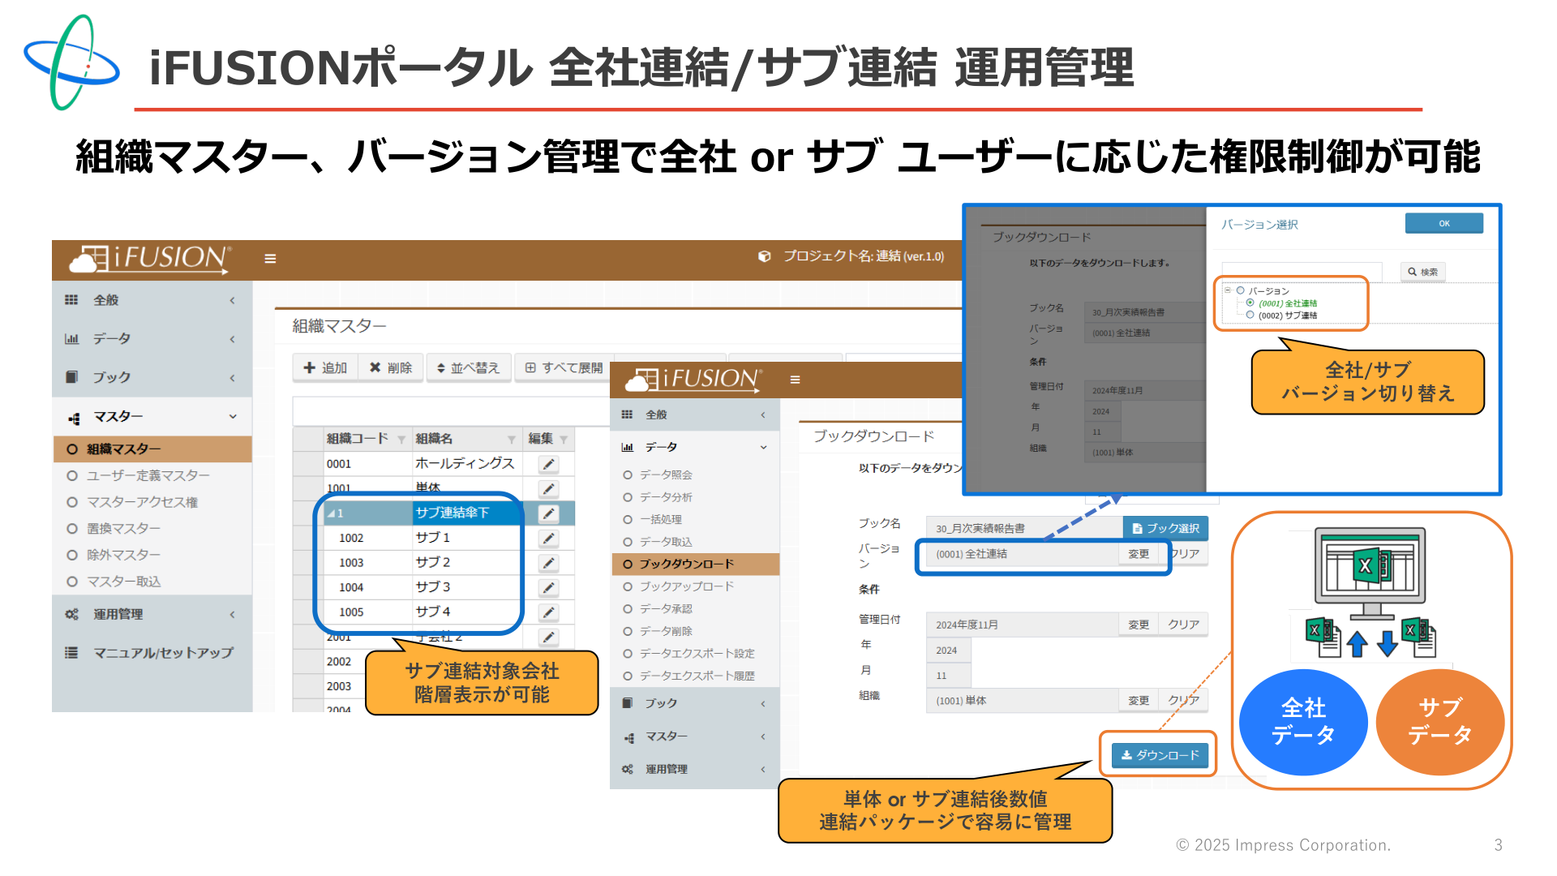Click the hamburger menu icon in the 組織マスター screen header
Image resolution: width=1557 pixels, height=876 pixels.
[270, 258]
